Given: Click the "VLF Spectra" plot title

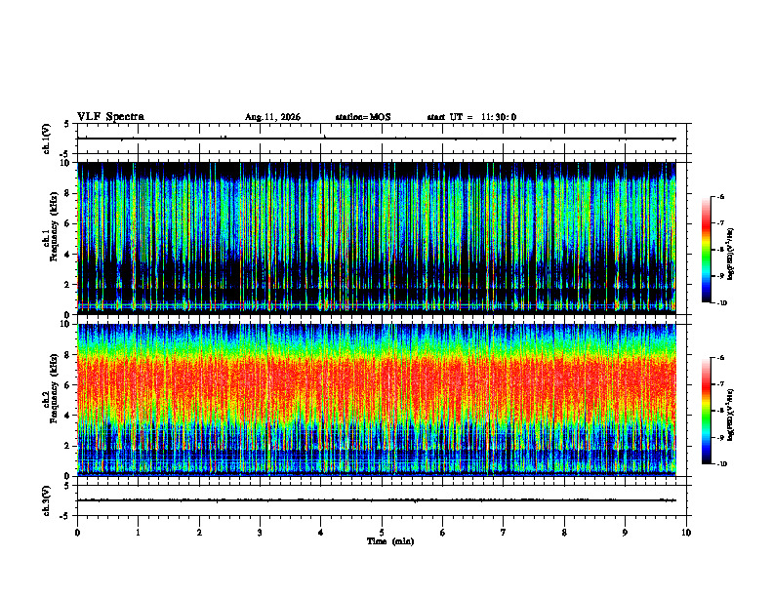Looking at the screenshot, I should [x=110, y=117].
